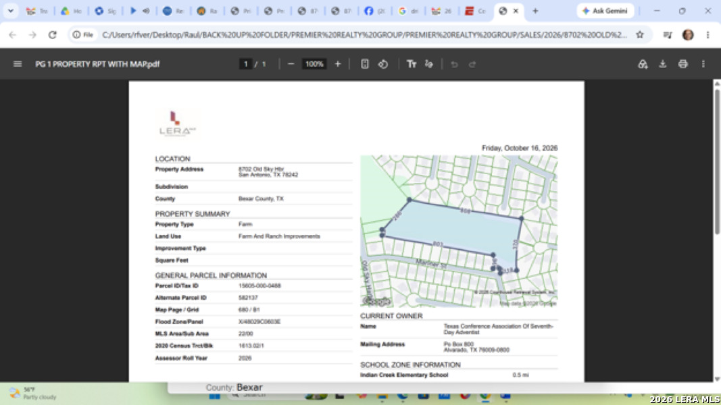This screenshot has width=721, height=405.
Task: Click the parcel ID 15605-000-0488
Action: 259,286
